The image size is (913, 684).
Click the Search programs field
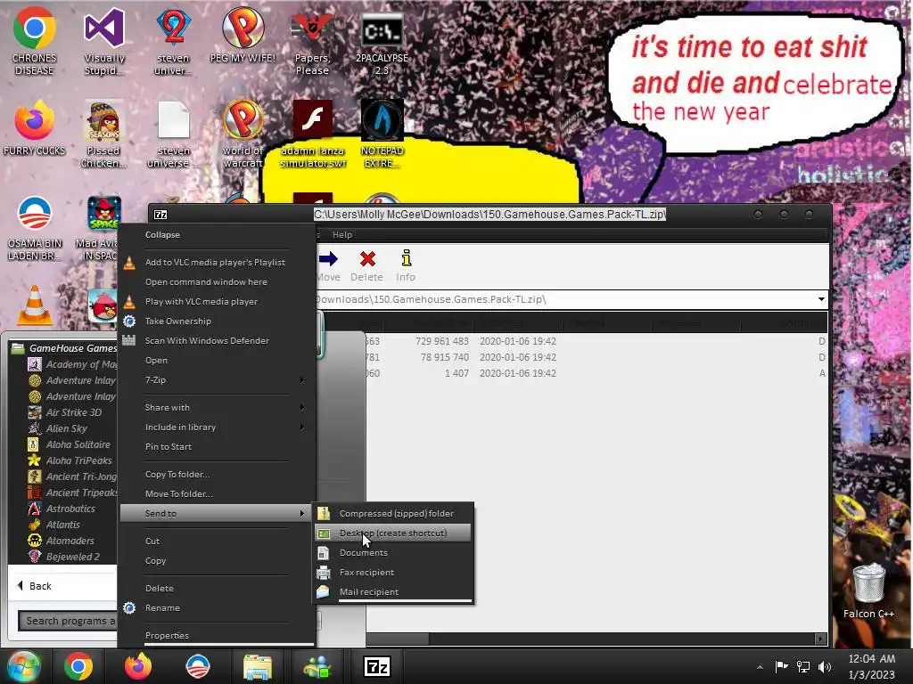[68, 621]
